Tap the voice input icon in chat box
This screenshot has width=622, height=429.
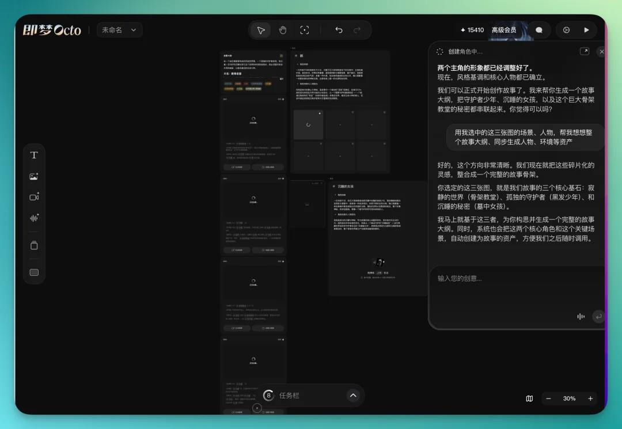[x=581, y=316]
